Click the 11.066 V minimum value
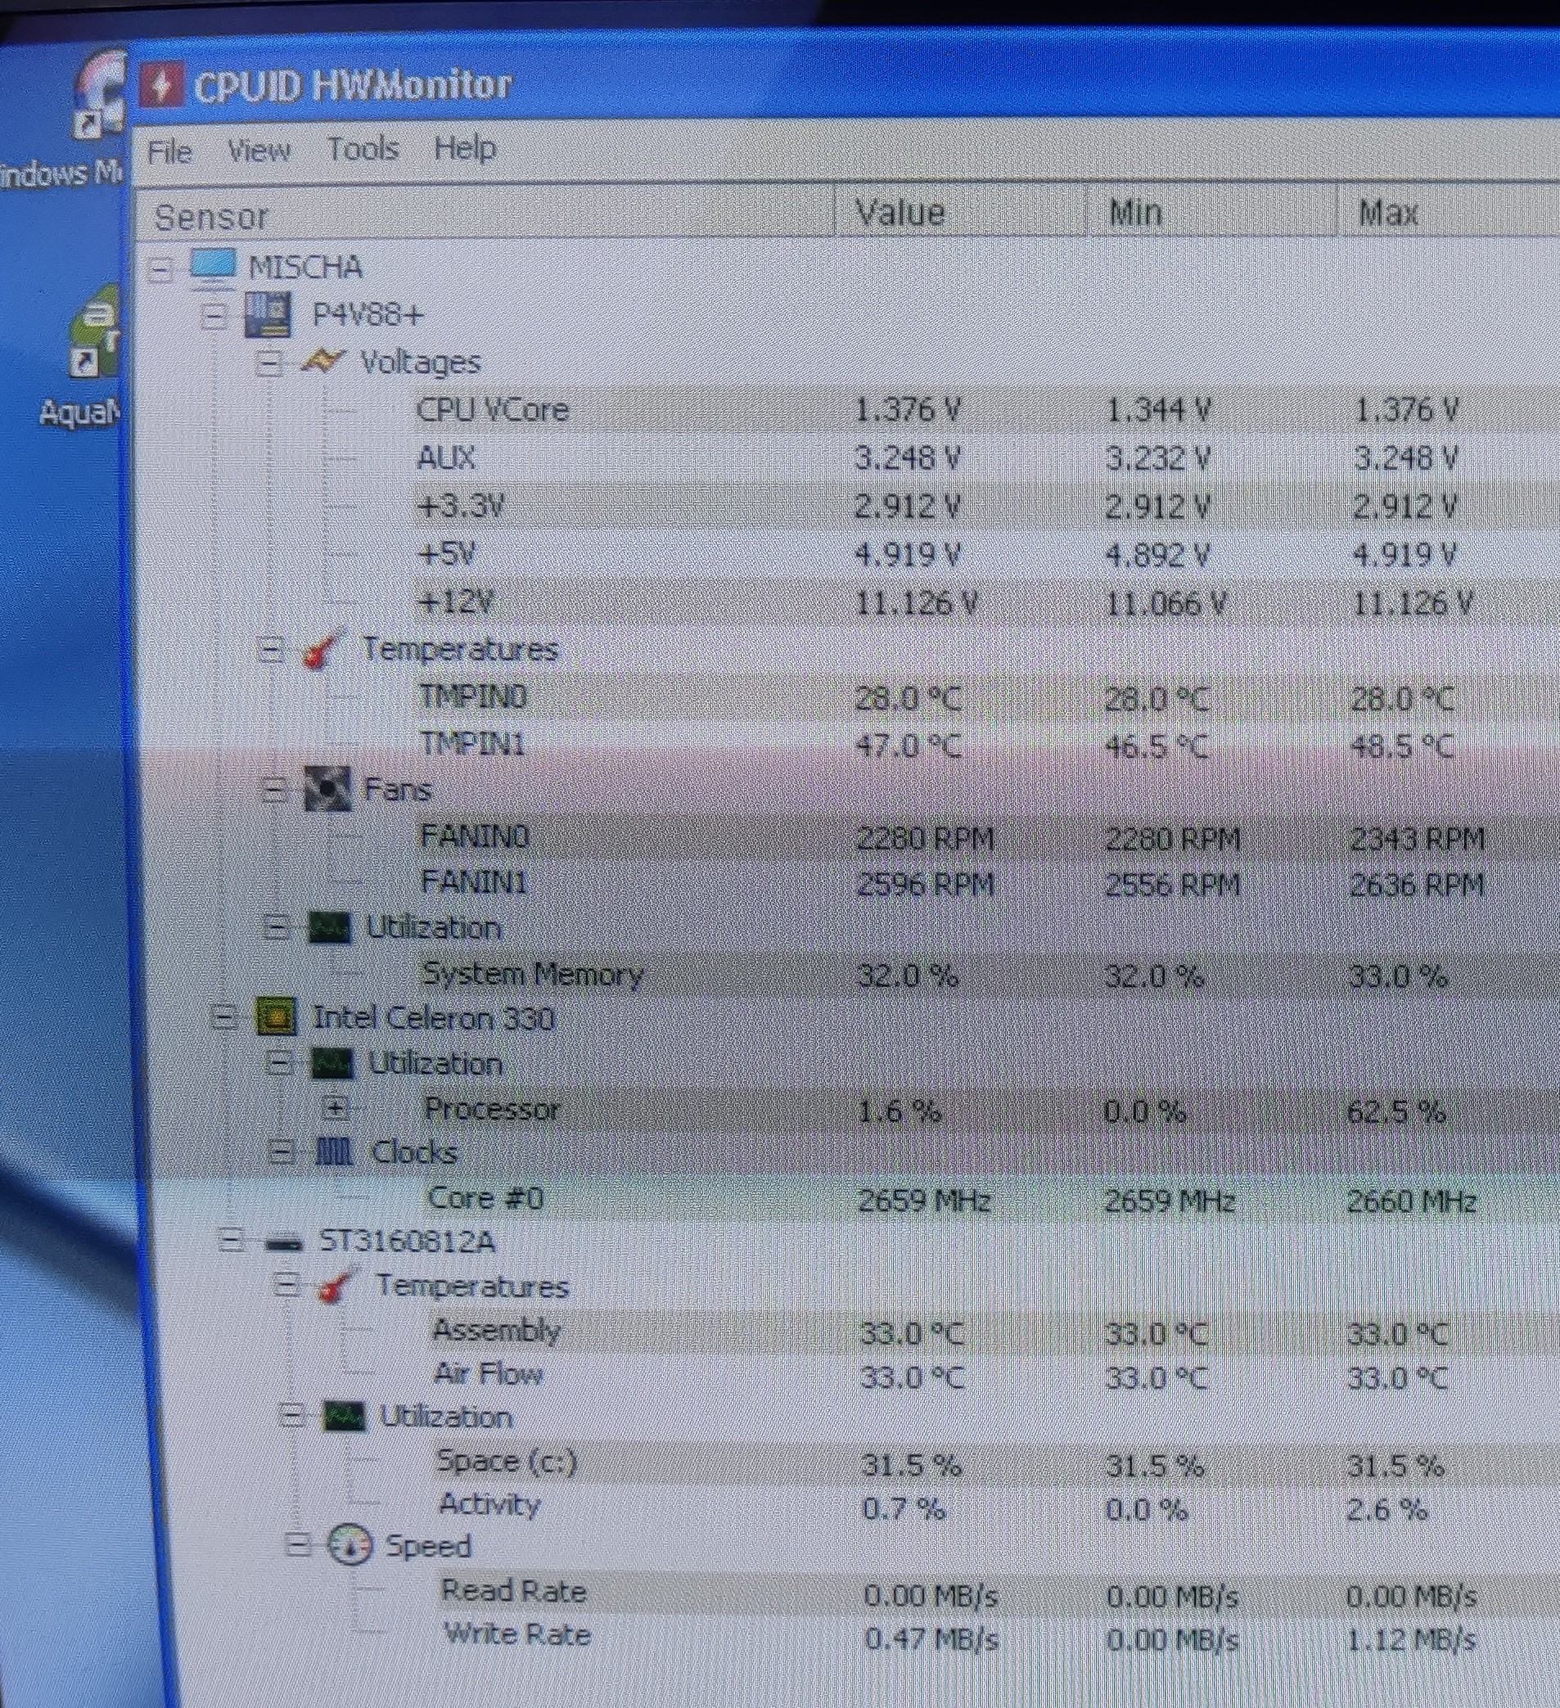 pyautogui.click(x=1166, y=604)
